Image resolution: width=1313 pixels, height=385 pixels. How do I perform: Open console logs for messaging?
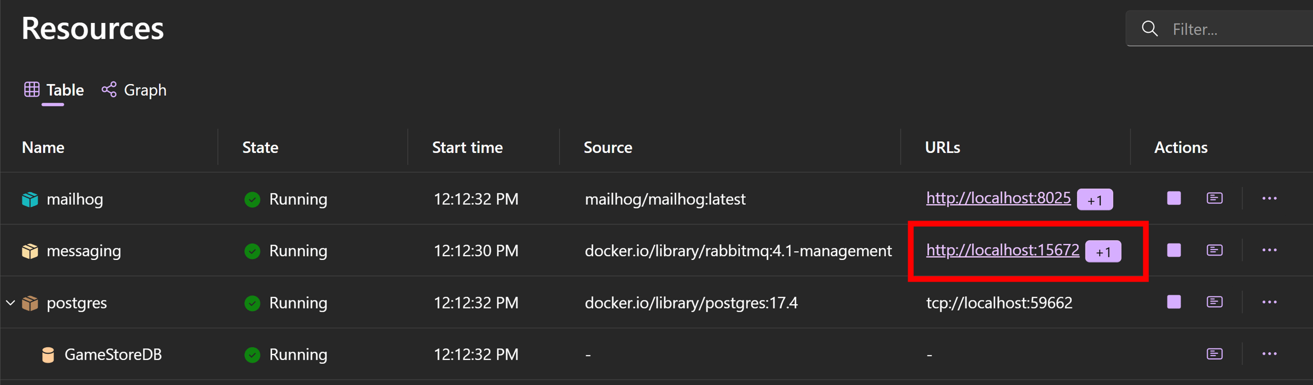point(1215,250)
